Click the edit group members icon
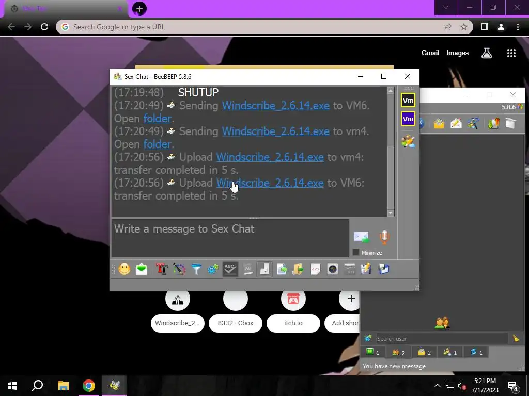This screenshot has width=529, height=396. pyautogui.click(x=408, y=141)
